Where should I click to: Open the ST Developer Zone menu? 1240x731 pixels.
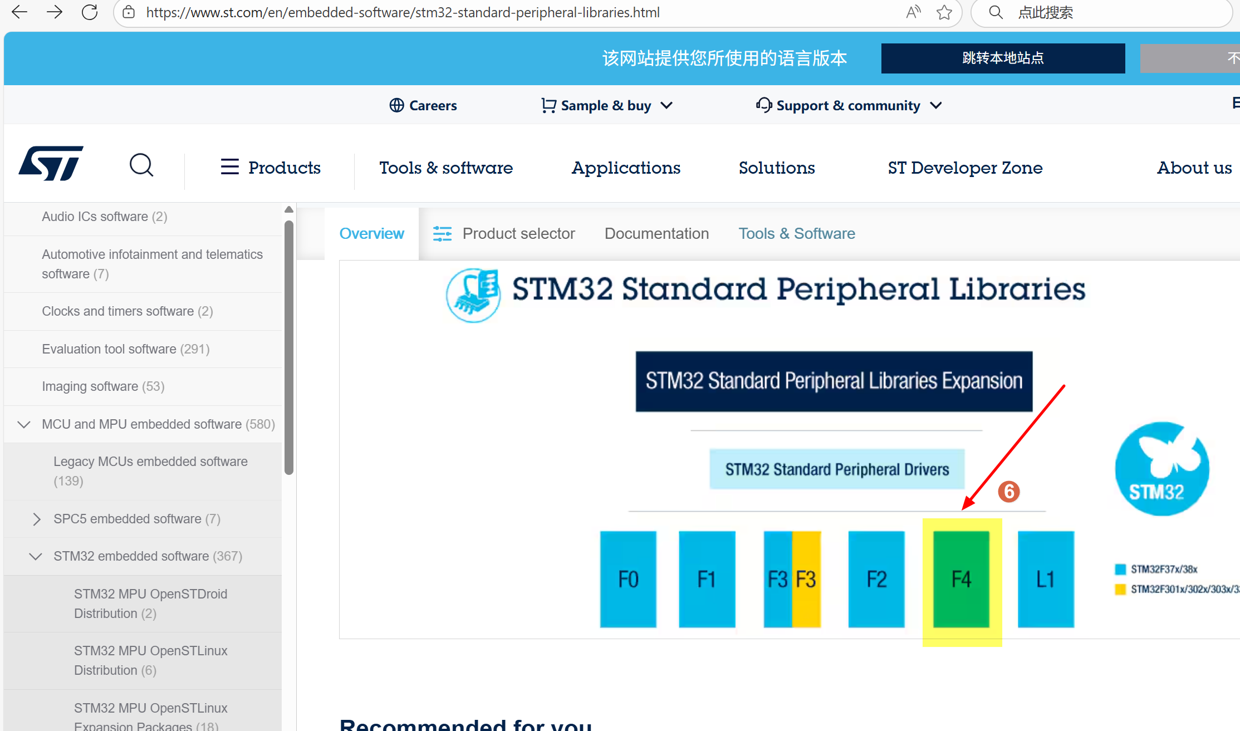pos(965,168)
